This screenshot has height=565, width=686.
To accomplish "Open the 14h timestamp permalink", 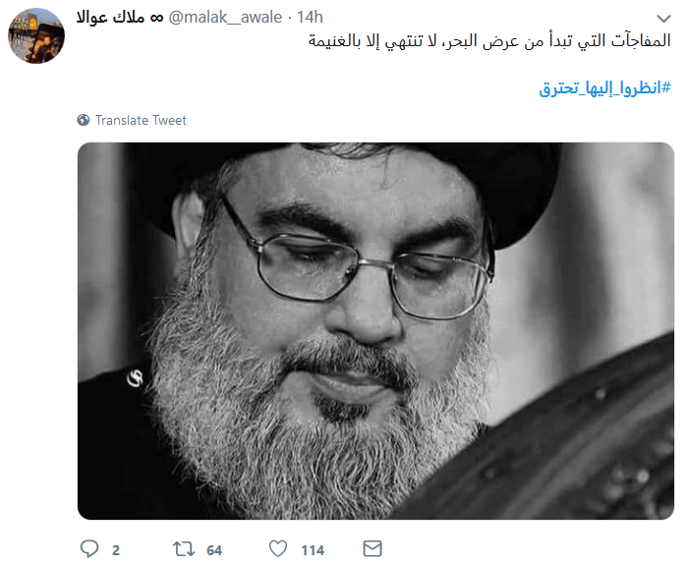I will [310, 18].
